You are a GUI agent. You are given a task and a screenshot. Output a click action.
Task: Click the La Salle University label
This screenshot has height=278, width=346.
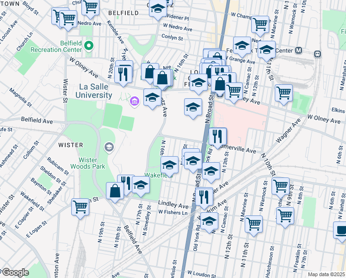(x=94, y=91)
